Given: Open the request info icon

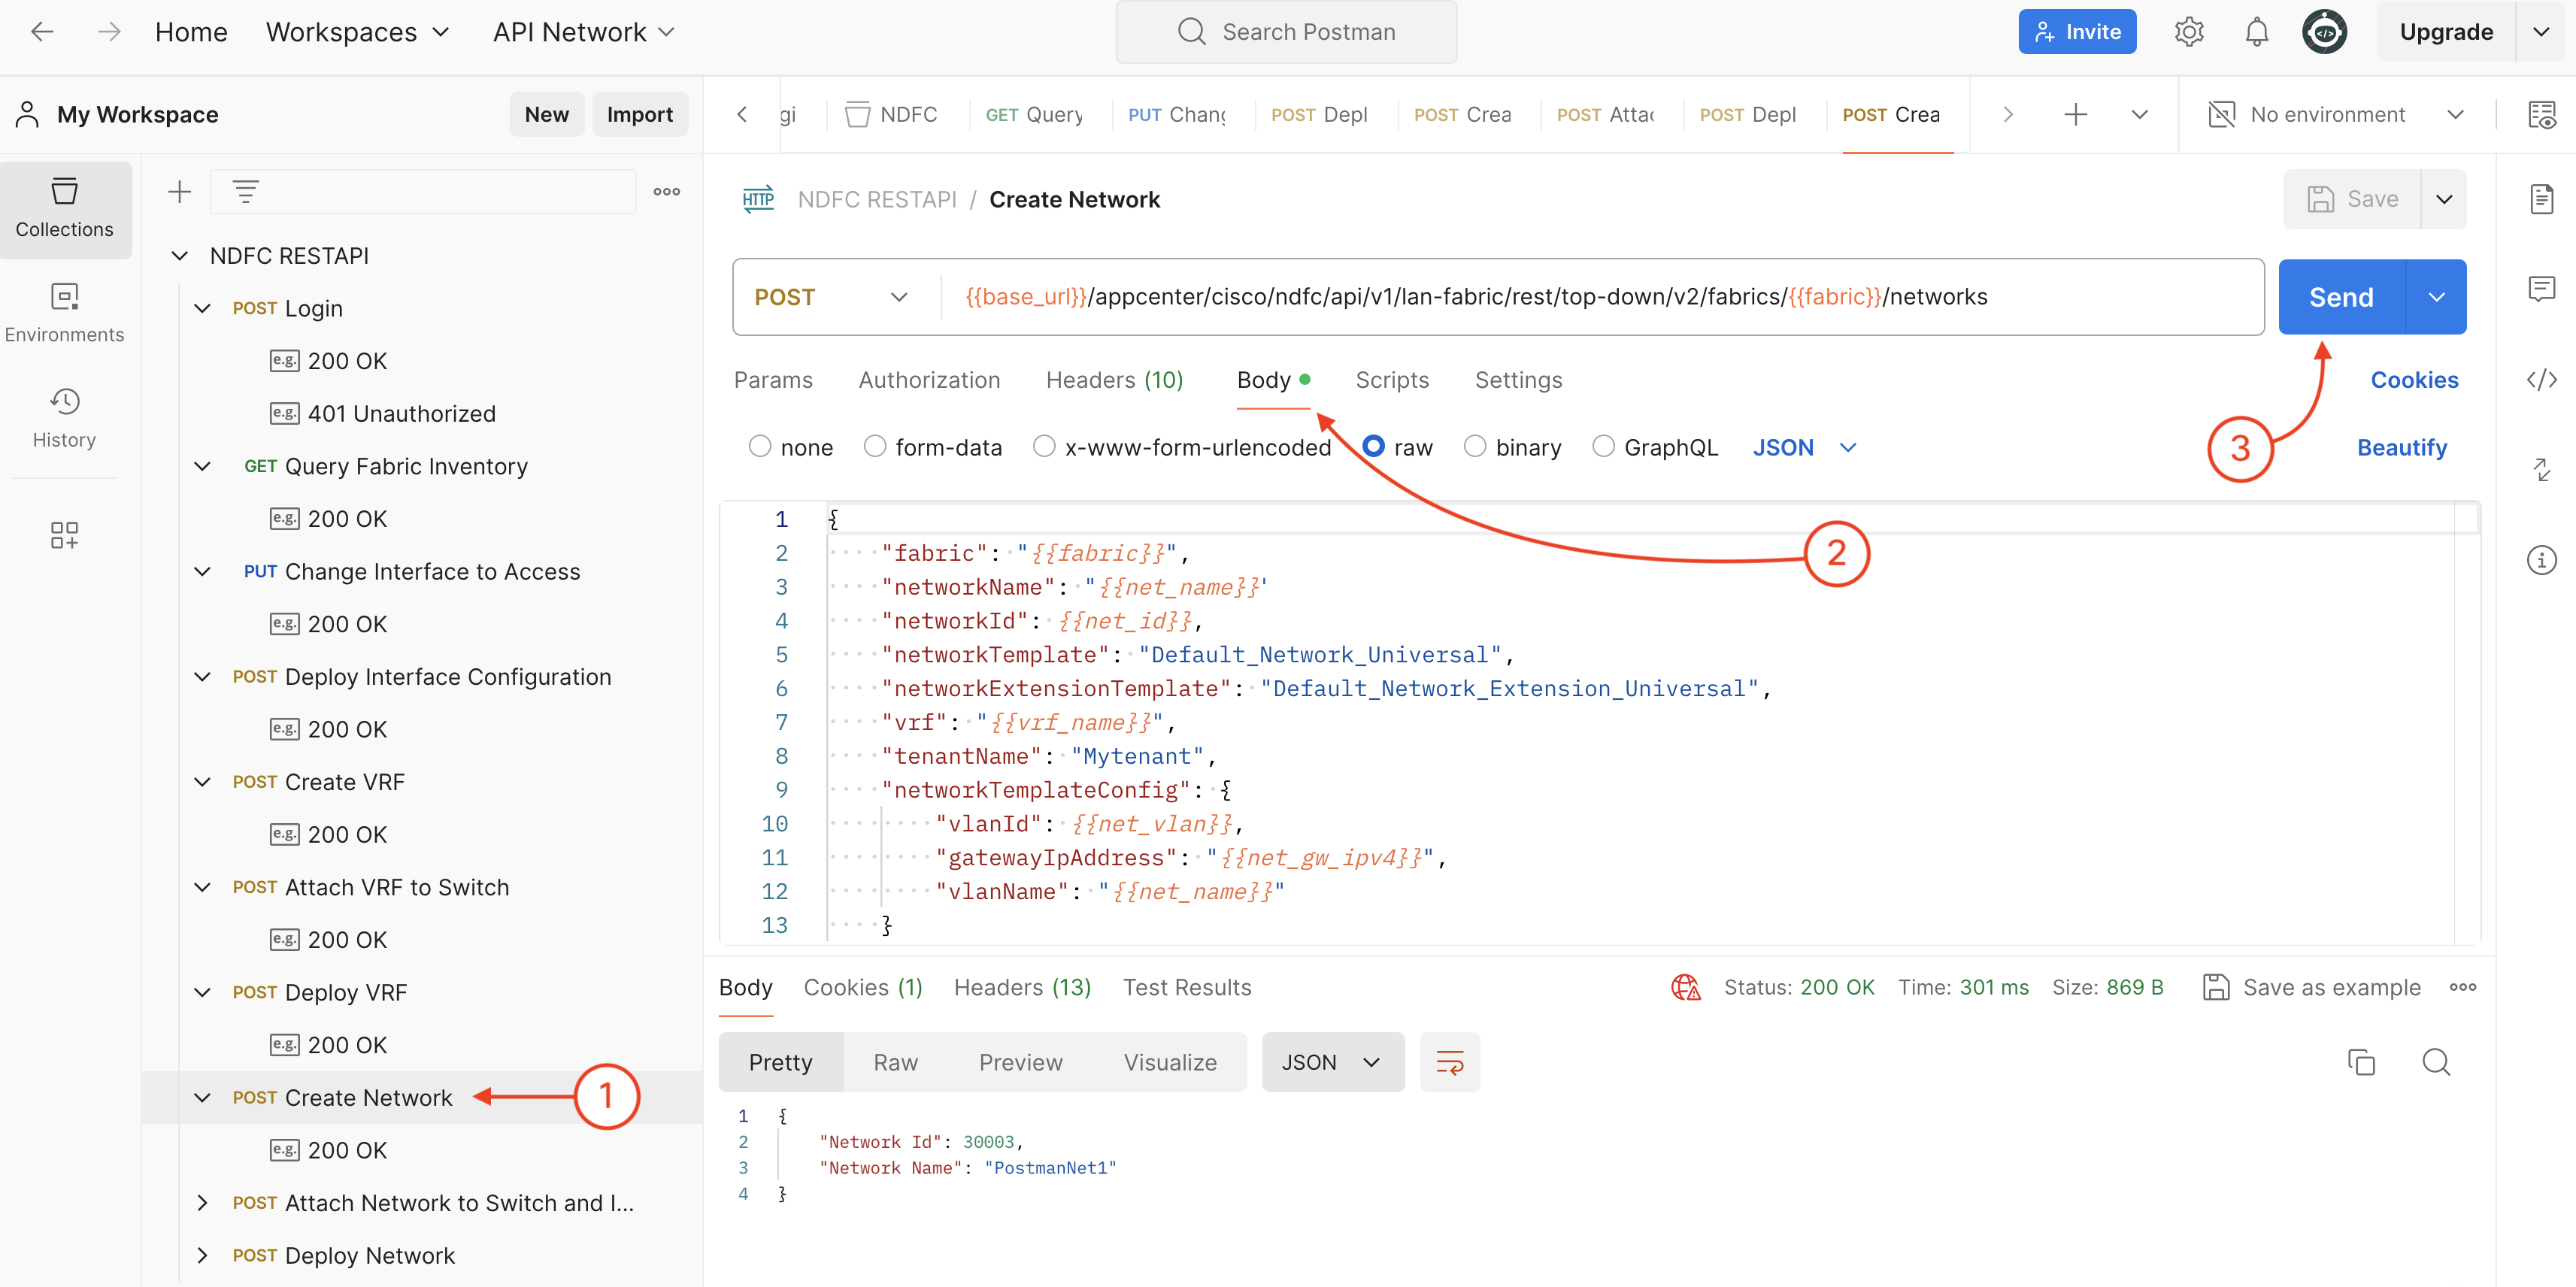Looking at the screenshot, I should [2541, 560].
